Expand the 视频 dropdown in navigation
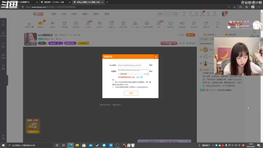263x148 pixels. (85, 14)
